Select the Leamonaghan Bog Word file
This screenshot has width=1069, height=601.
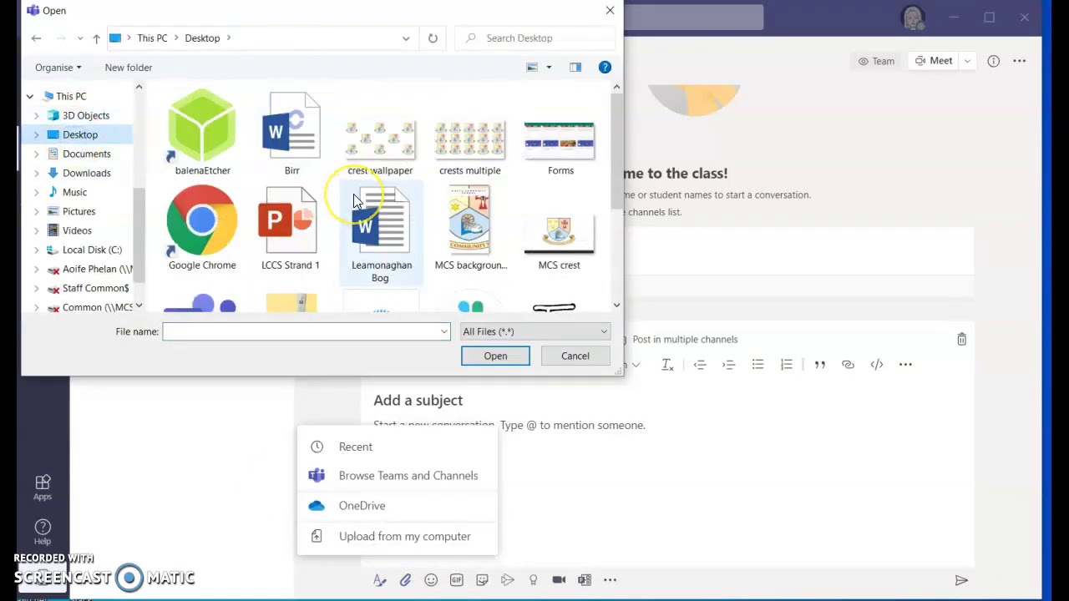(381, 235)
